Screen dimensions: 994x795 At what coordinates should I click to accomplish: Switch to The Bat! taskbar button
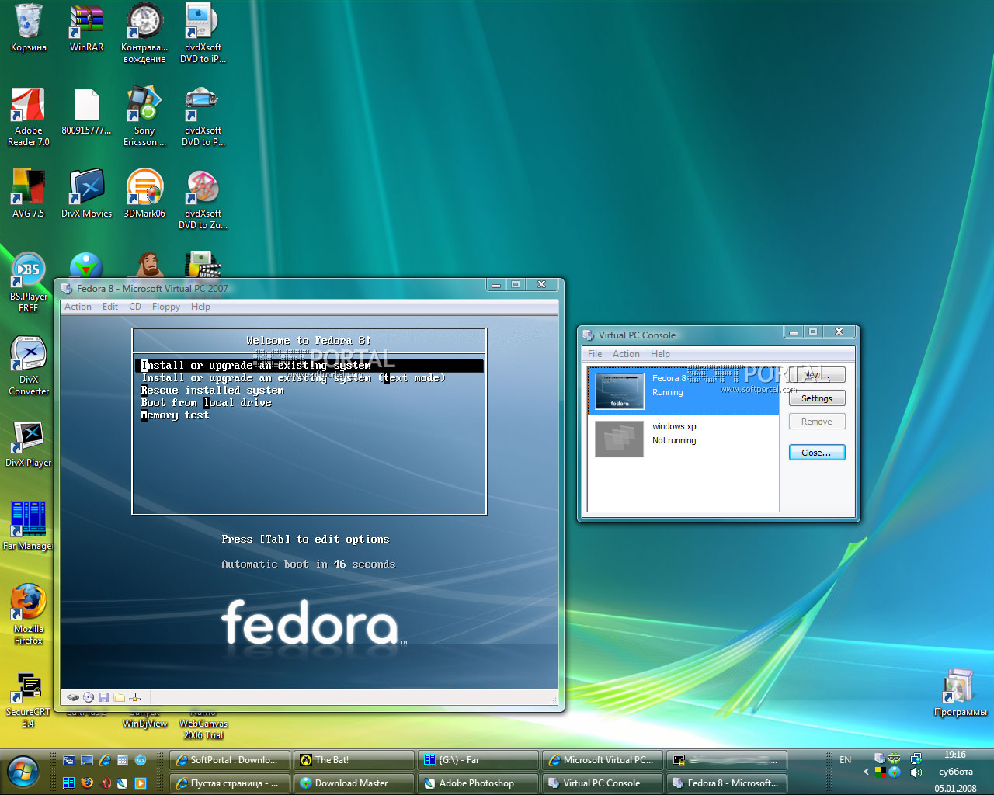353,760
